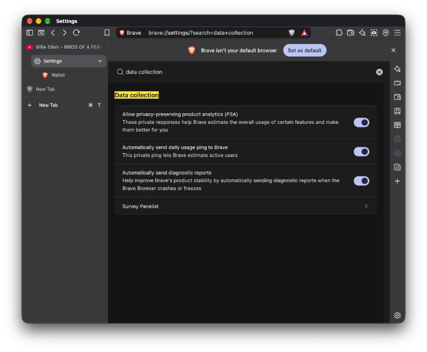This screenshot has height=352, width=427.
Task: Open the Extensions puzzle icon
Action: [339, 33]
